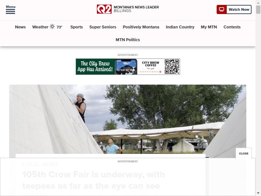
Task: Click the Watch Now button
Action: (234, 9)
